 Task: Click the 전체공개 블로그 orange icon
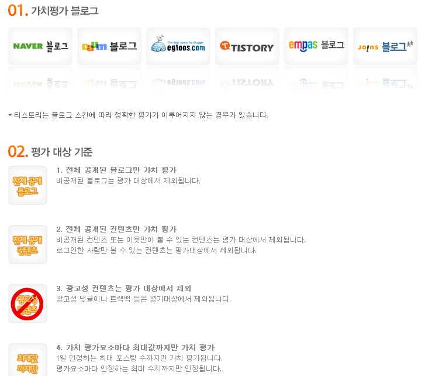27,186
